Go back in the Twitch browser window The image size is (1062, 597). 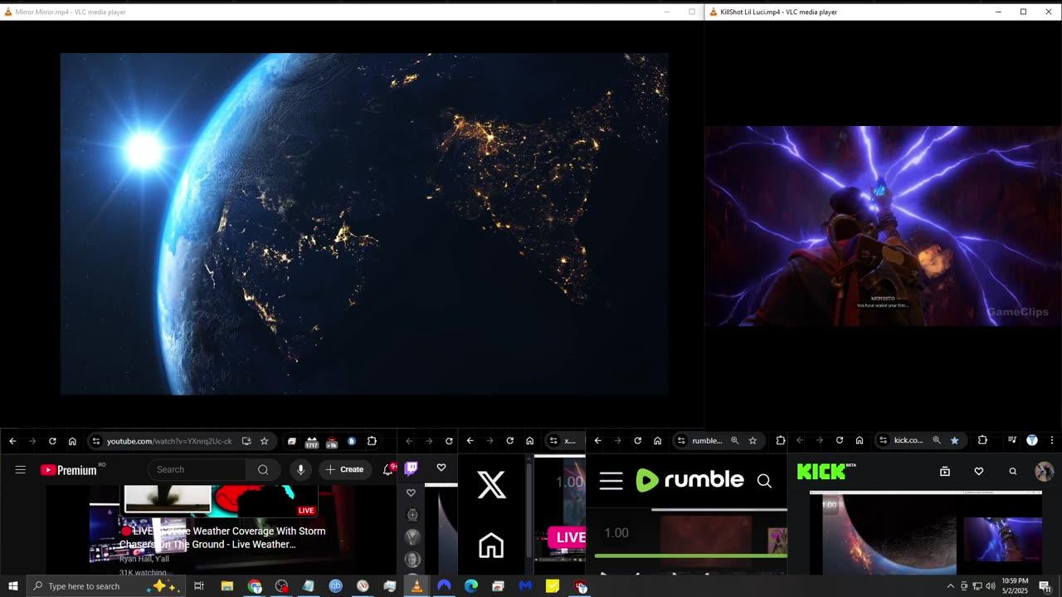click(409, 441)
